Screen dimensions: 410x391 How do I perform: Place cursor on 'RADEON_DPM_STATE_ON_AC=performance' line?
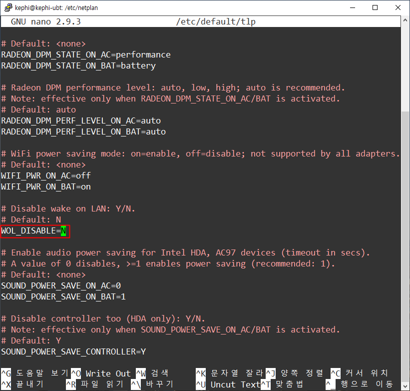(x=86, y=54)
